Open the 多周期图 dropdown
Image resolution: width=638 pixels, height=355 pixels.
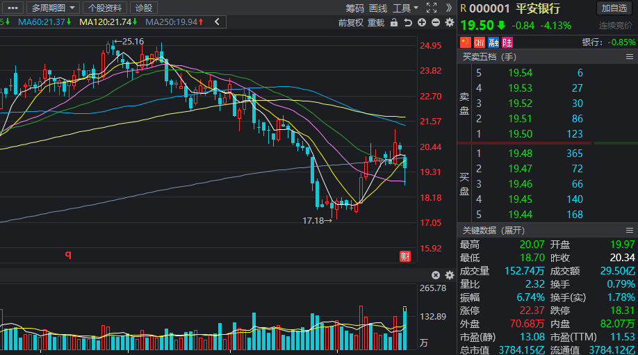pos(53,8)
